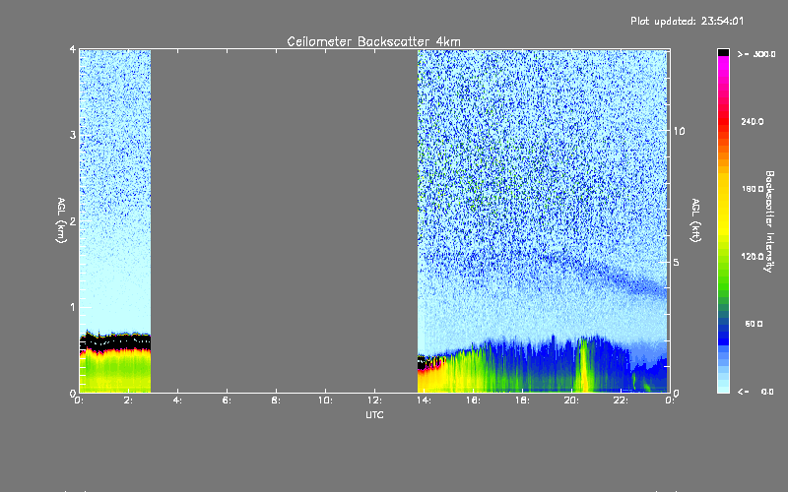The image size is (788, 492).
Task: Click the '8:' UTC tick label
Action: pos(277,400)
